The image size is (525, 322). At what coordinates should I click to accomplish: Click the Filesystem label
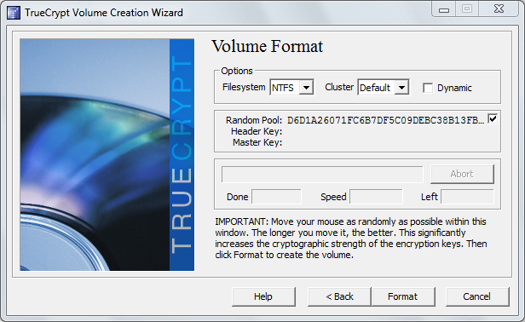click(244, 87)
